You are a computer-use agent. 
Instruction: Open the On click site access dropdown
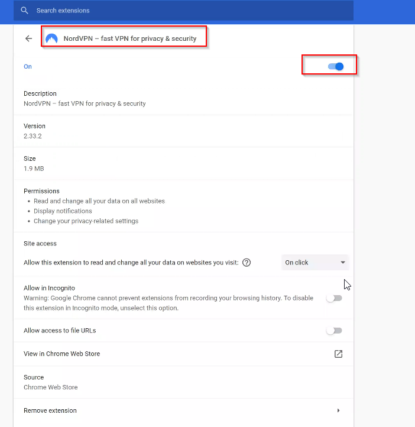click(x=315, y=263)
